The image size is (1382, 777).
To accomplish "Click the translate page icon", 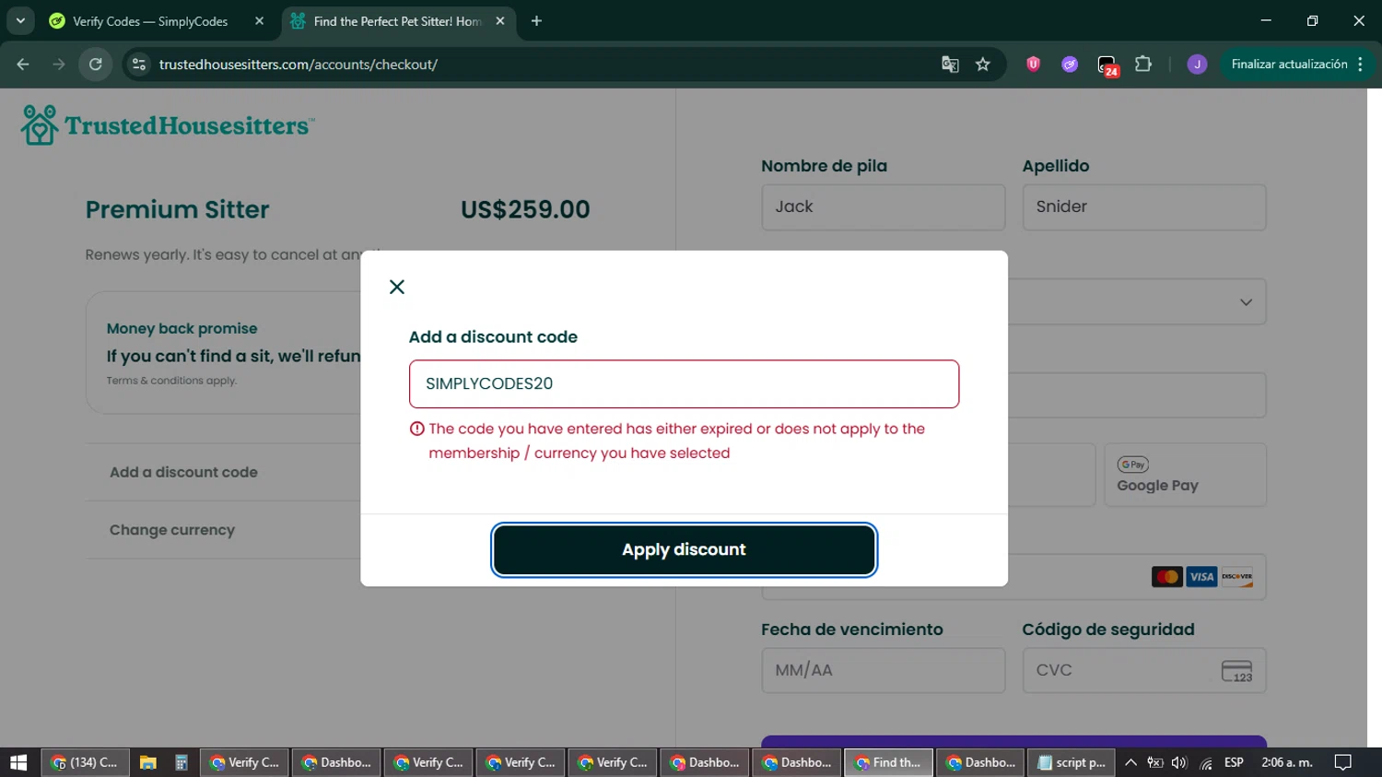I will click(950, 65).
